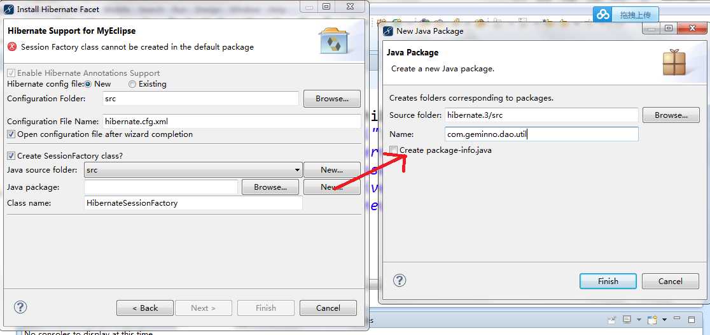
Task: Click the Pin Console icon
Action: (x=613, y=320)
